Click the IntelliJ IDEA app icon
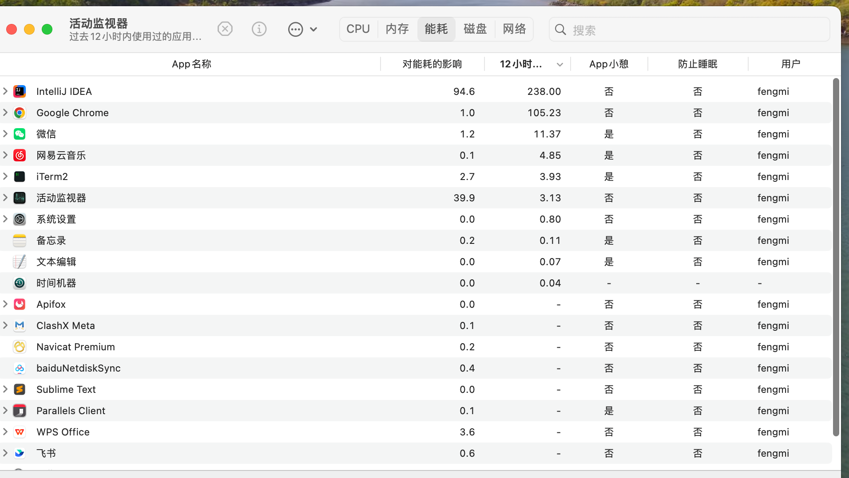 tap(20, 91)
